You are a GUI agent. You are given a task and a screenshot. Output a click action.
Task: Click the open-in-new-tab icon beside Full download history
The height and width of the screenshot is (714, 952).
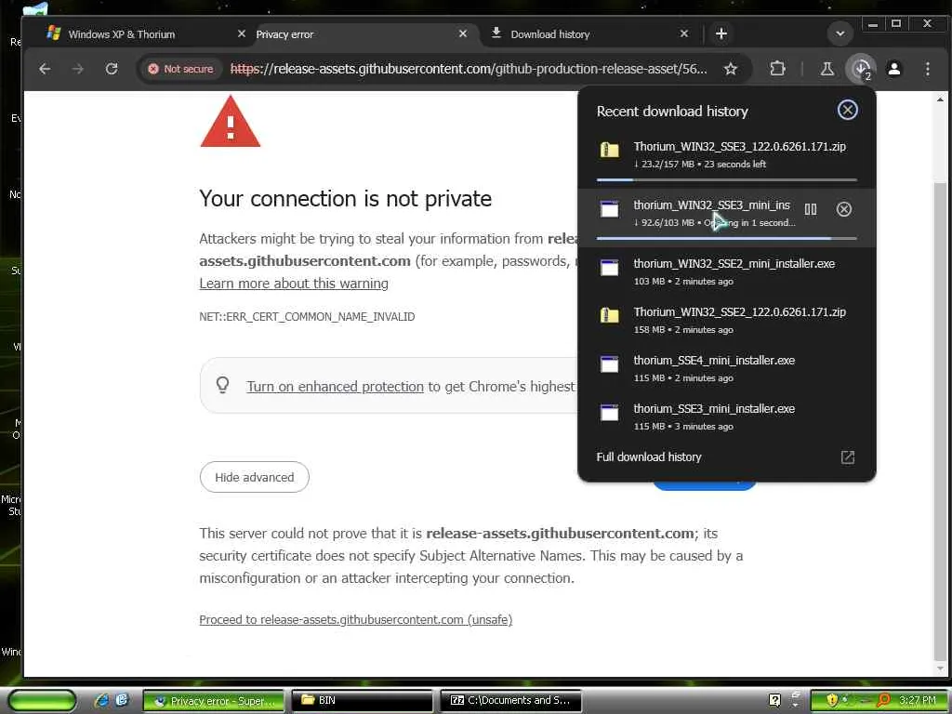coord(848,457)
